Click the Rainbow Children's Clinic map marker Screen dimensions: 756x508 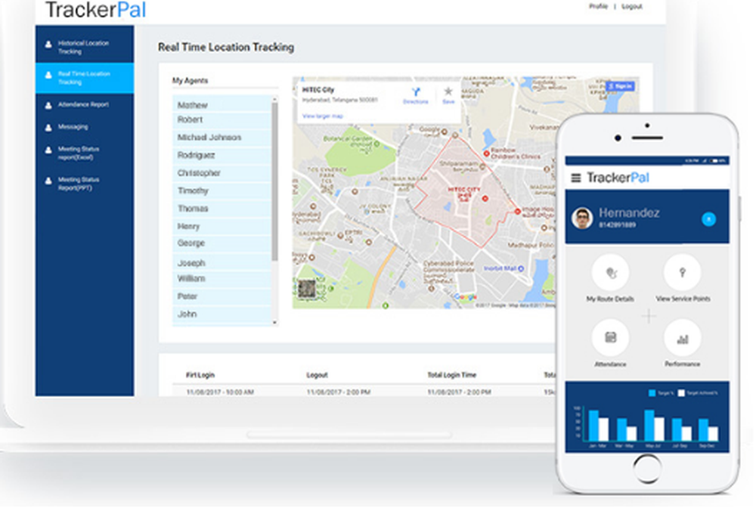point(487,153)
